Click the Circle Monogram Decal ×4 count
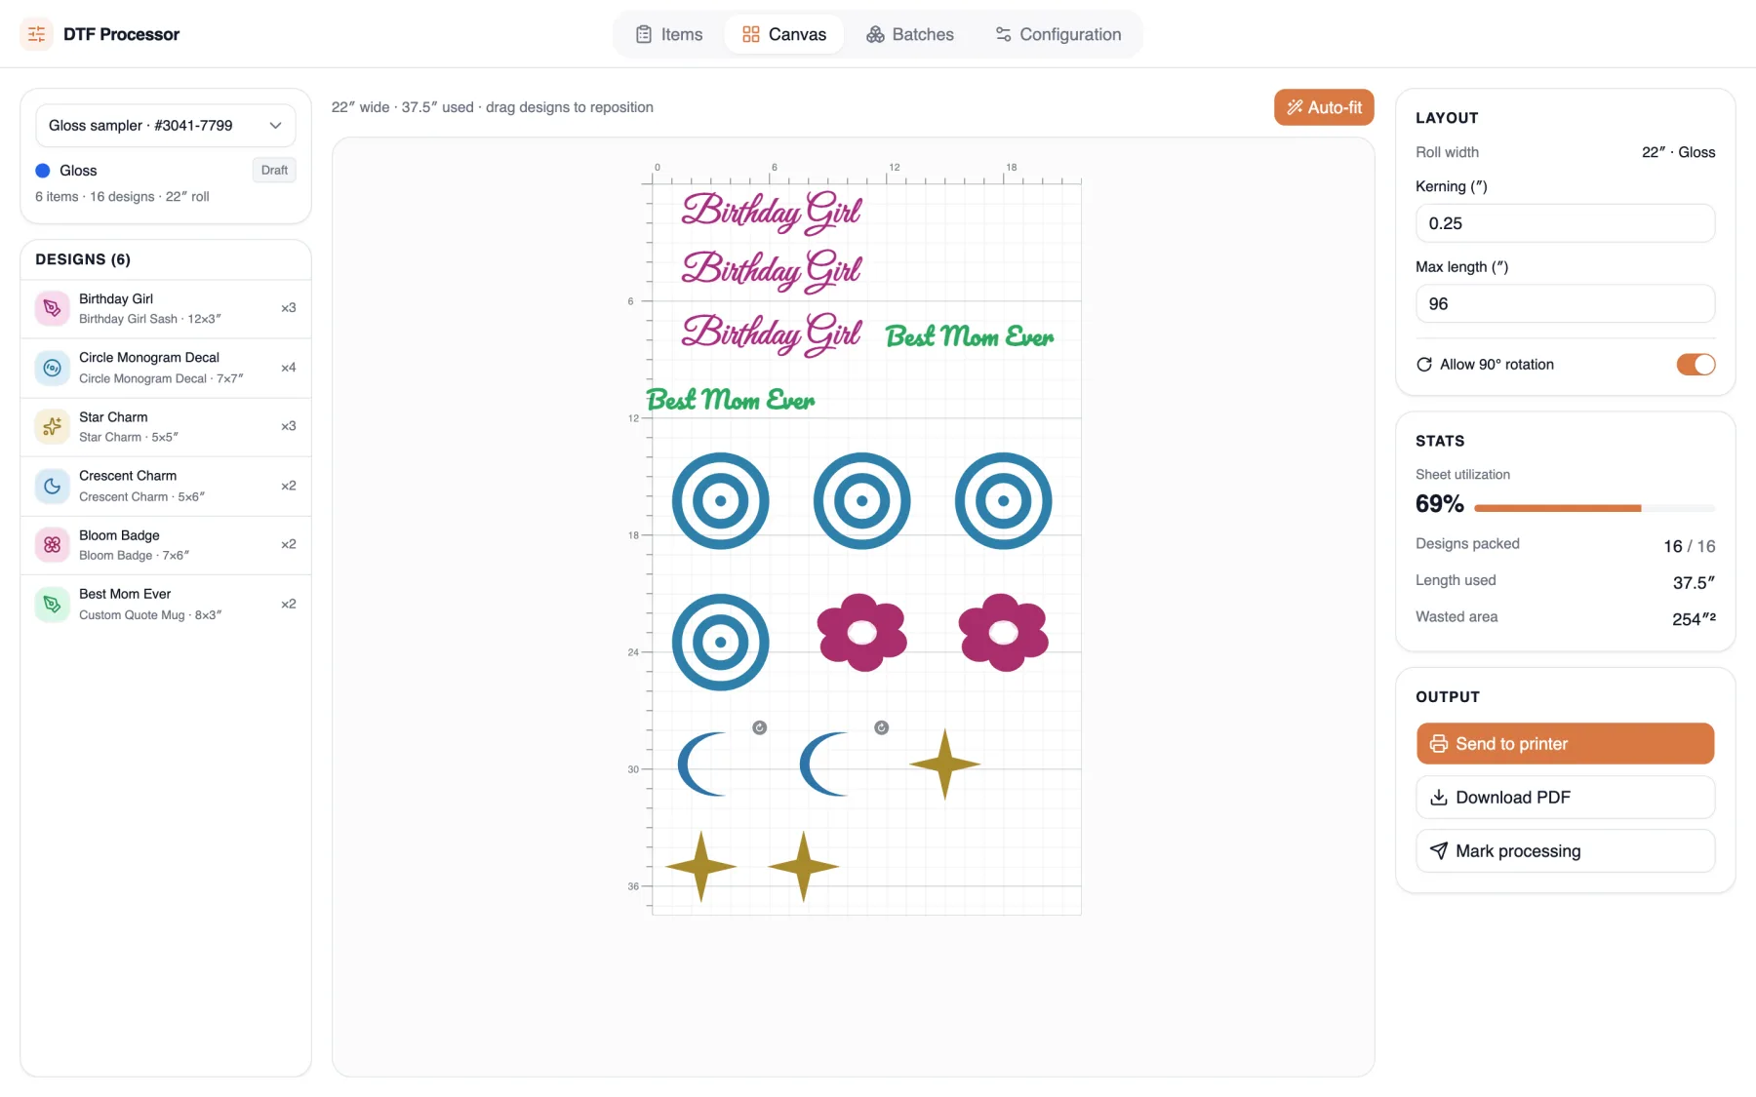The height and width of the screenshot is (1097, 1756). coord(288,368)
